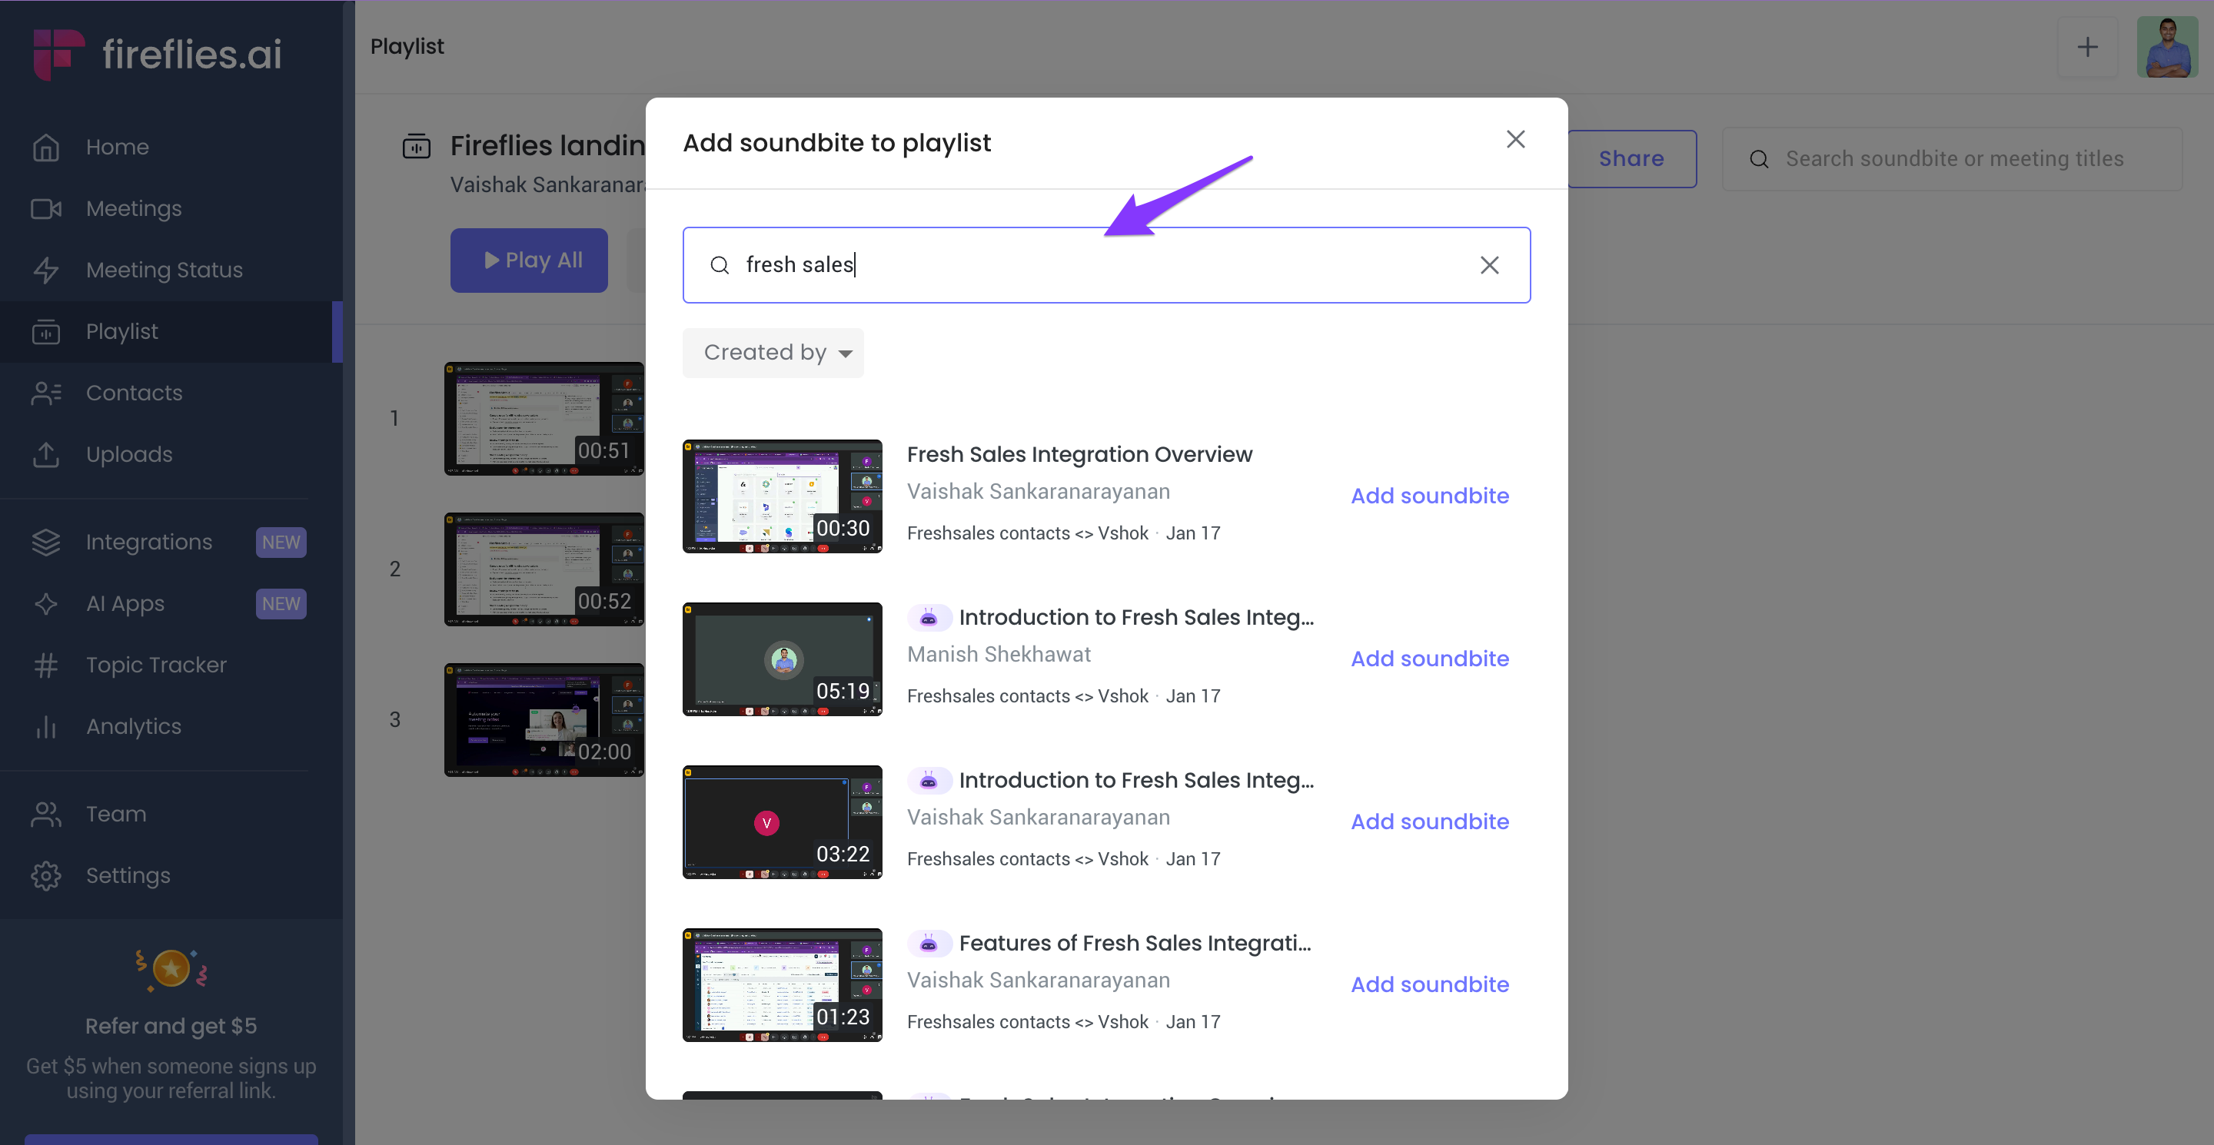Click AI bot icon beside Features of Fresh Sales
The image size is (2214, 1145).
point(928,943)
